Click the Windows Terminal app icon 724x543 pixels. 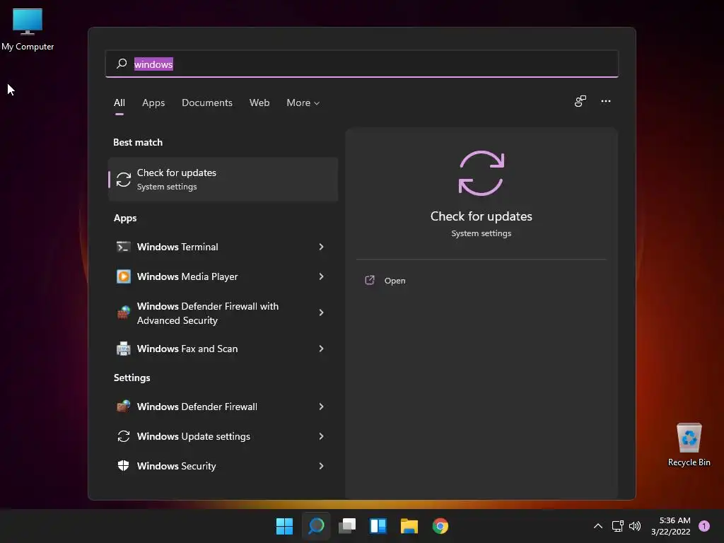[x=123, y=247]
